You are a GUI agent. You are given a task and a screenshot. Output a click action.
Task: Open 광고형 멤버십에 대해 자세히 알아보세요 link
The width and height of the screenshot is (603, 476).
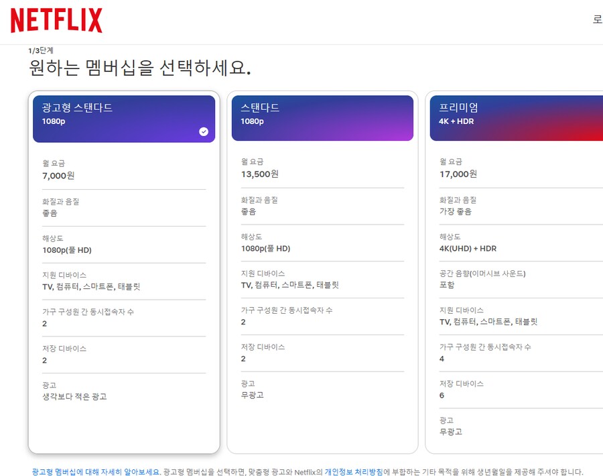[96, 472]
